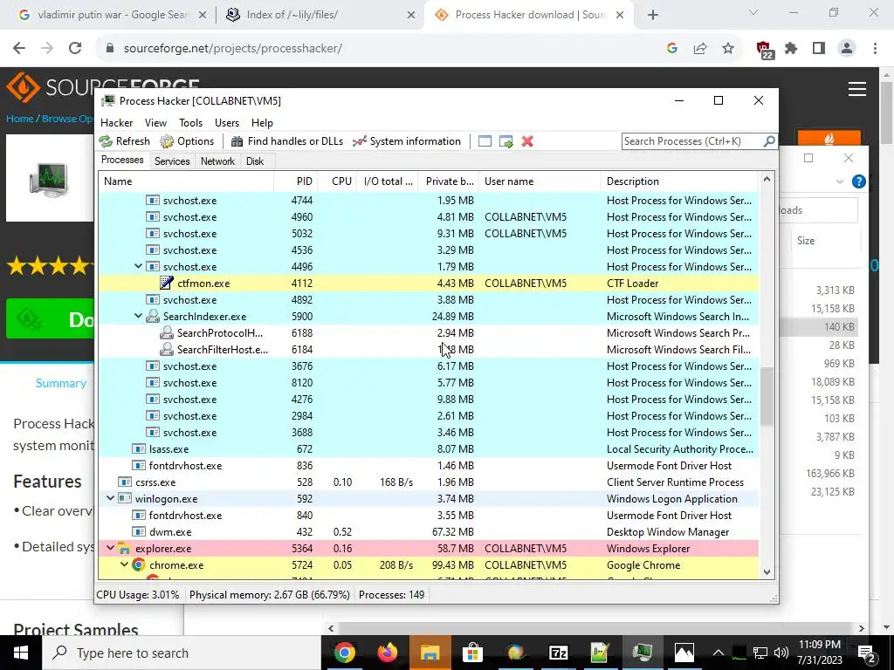Open the Users menu
The image size is (894, 670).
coord(227,123)
